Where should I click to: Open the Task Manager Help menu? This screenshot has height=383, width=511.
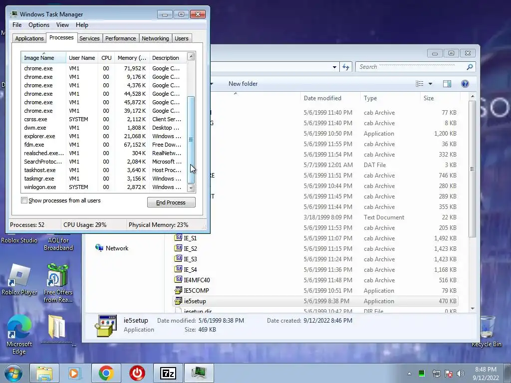pyautogui.click(x=82, y=25)
